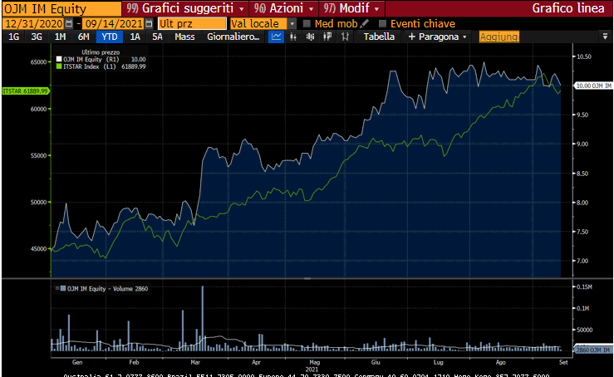The width and height of the screenshot is (614, 377).
Task: Click the Giu label on time axis
Action: tap(376, 362)
